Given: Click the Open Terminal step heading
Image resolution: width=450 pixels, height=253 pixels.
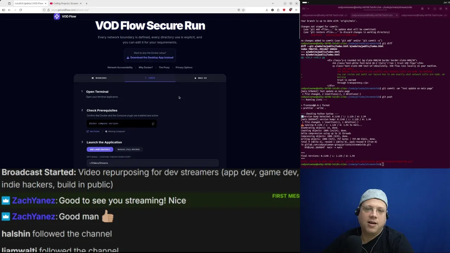Looking at the screenshot, I should click(x=97, y=92).
